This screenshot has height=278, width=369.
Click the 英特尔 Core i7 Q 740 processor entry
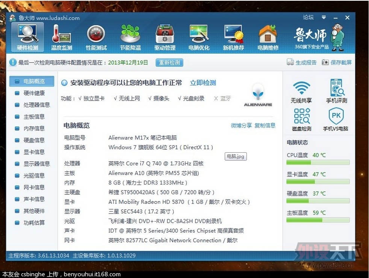156,163
